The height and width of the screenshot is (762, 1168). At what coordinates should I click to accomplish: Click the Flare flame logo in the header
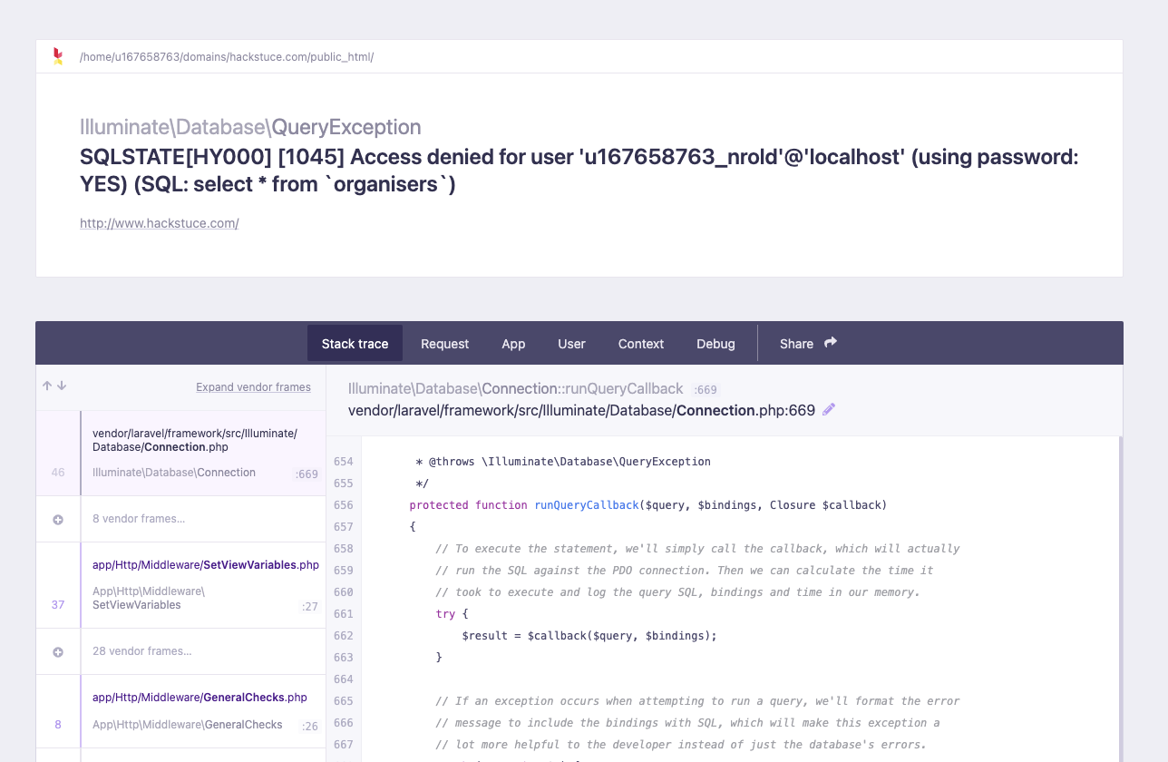tap(56, 55)
